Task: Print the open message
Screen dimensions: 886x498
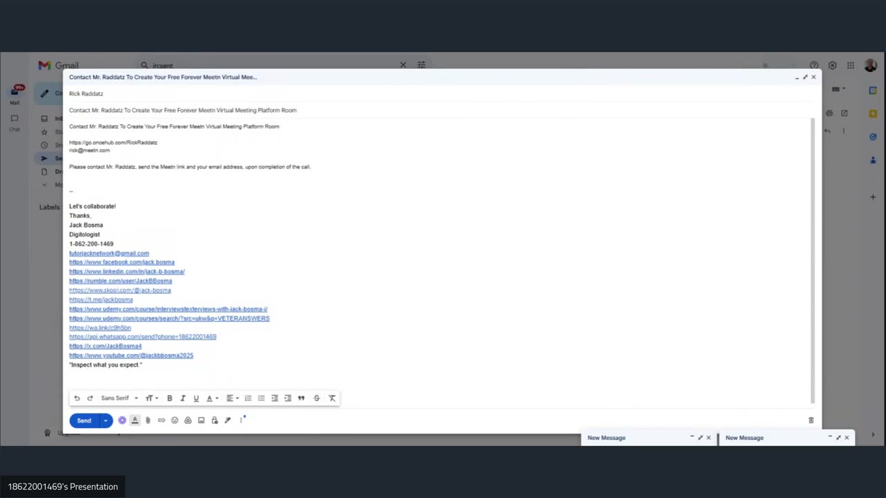Action: coord(829,113)
